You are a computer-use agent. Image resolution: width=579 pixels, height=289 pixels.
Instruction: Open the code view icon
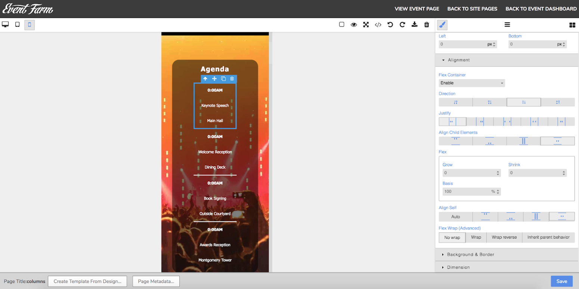point(378,25)
